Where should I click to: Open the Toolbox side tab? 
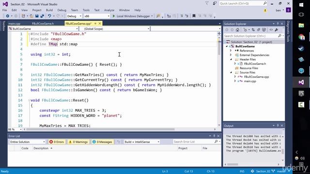[x=3, y=26]
